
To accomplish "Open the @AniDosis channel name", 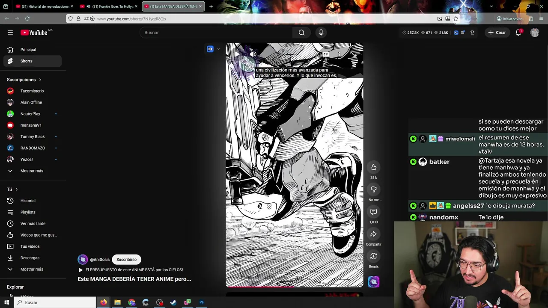I will coord(100,260).
